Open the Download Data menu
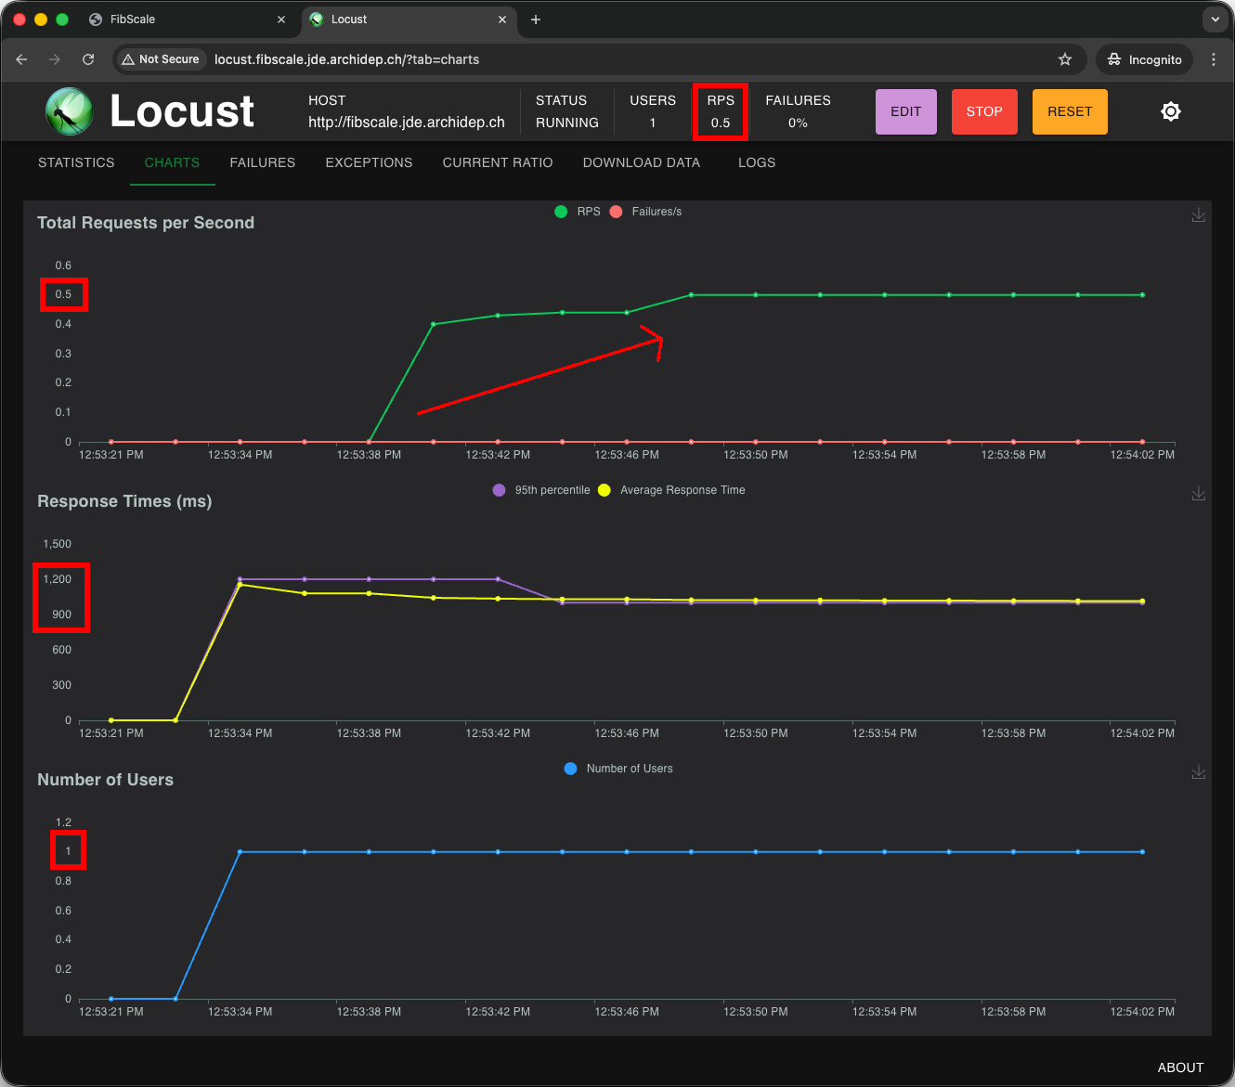1235x1087 pixels. (641, 162)
